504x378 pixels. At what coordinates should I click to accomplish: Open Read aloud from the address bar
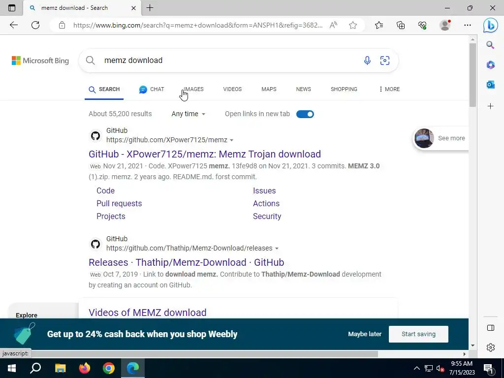click(333, 25)
